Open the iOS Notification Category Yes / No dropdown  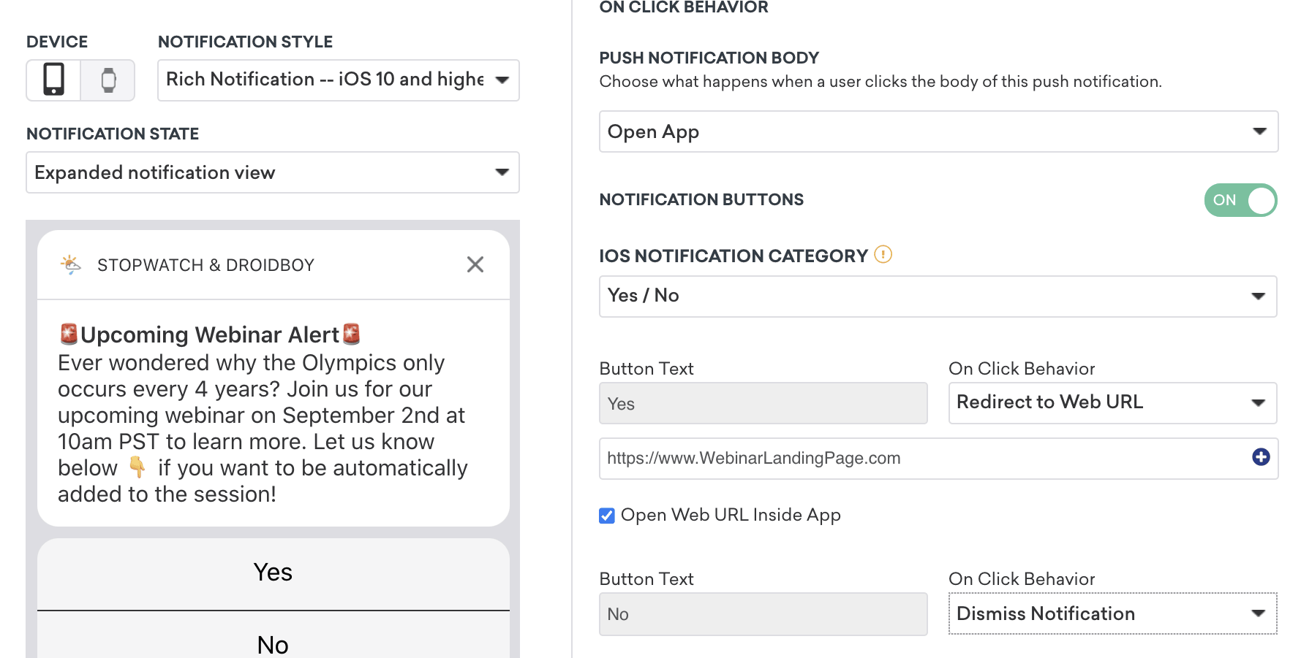pos(938,296)
